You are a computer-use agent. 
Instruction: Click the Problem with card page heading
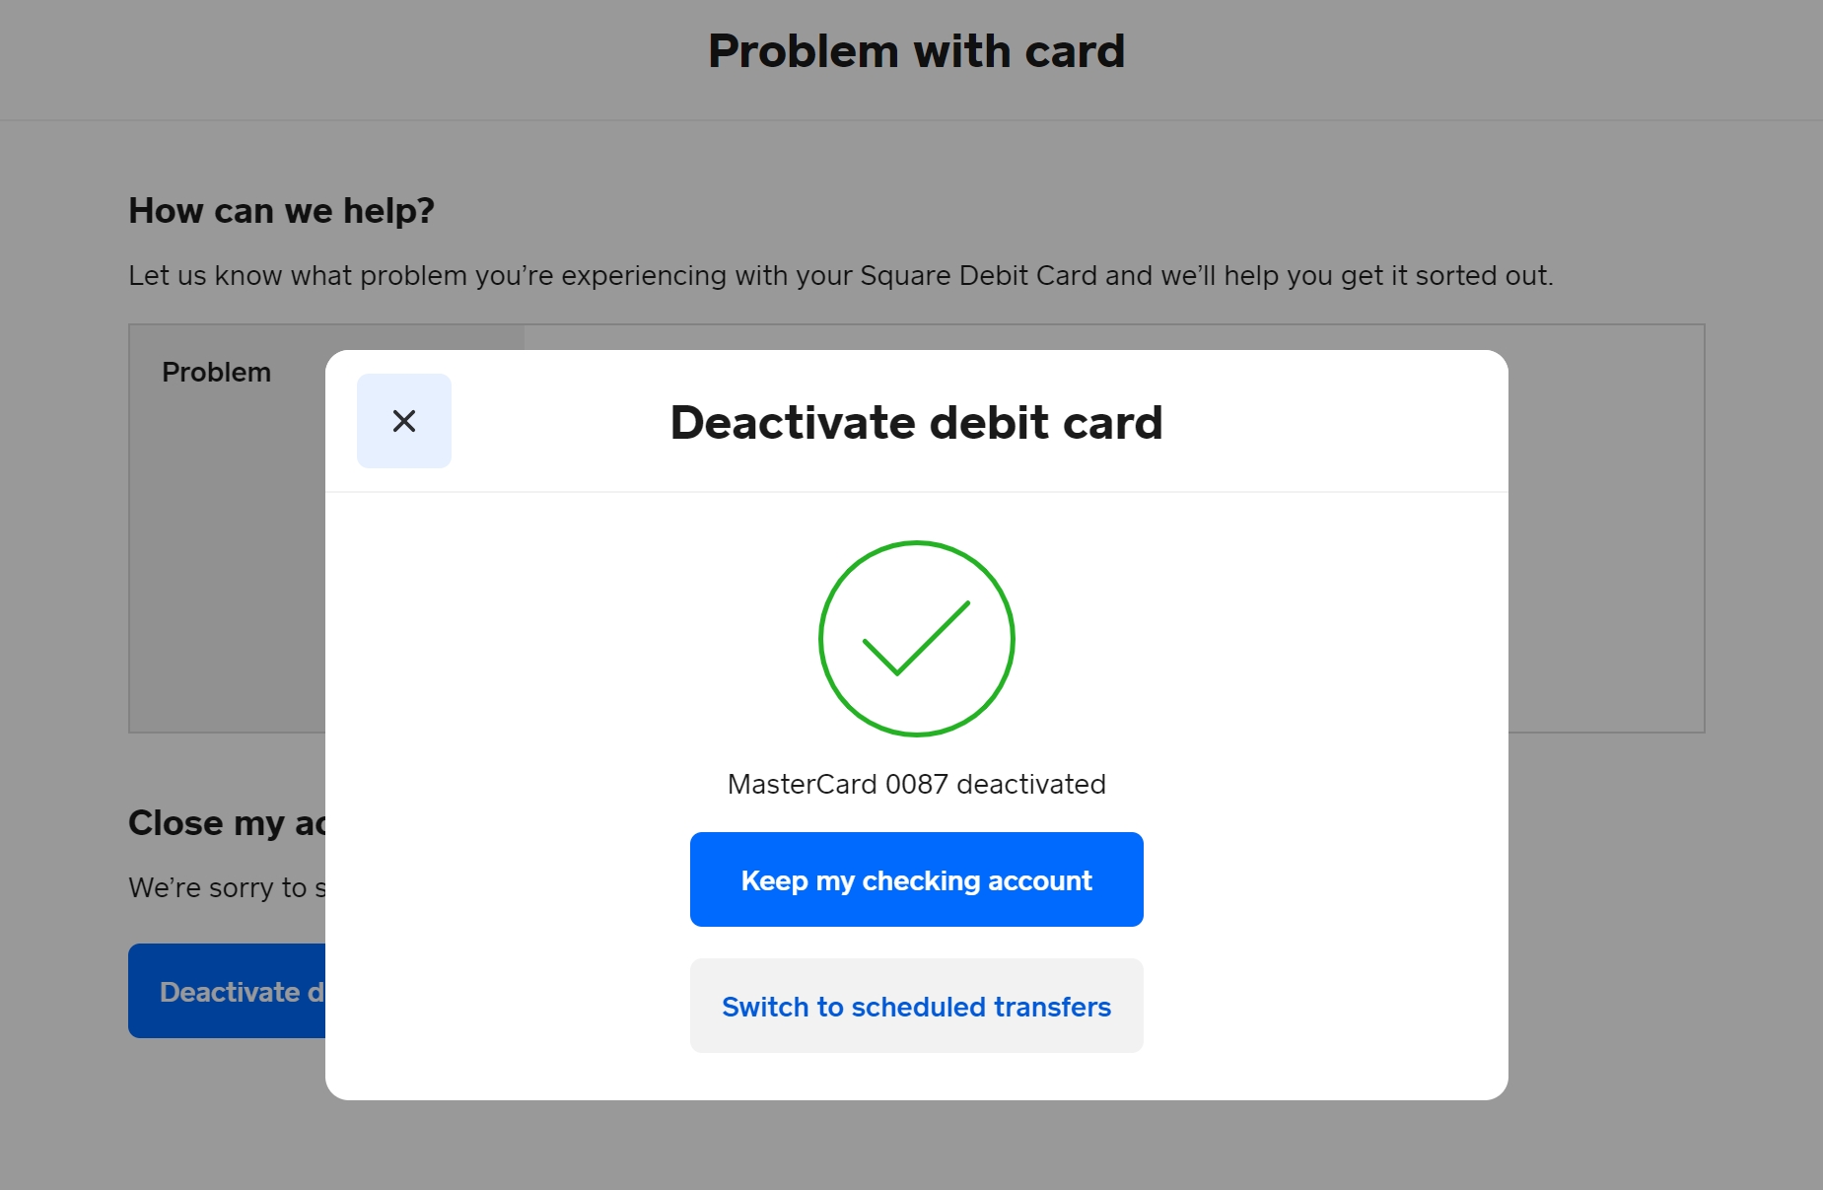[916, 51]
